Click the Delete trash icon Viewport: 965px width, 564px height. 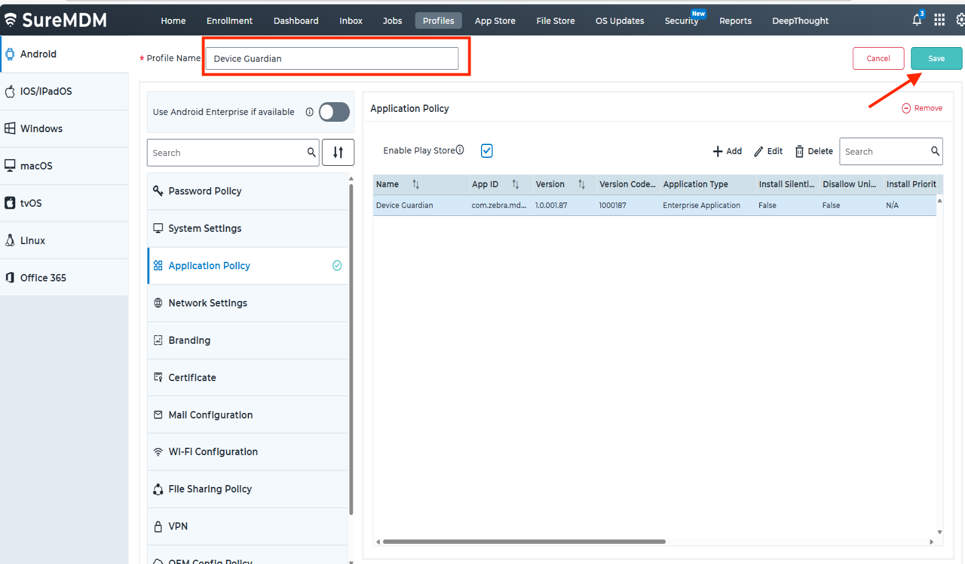coord(799,151)
